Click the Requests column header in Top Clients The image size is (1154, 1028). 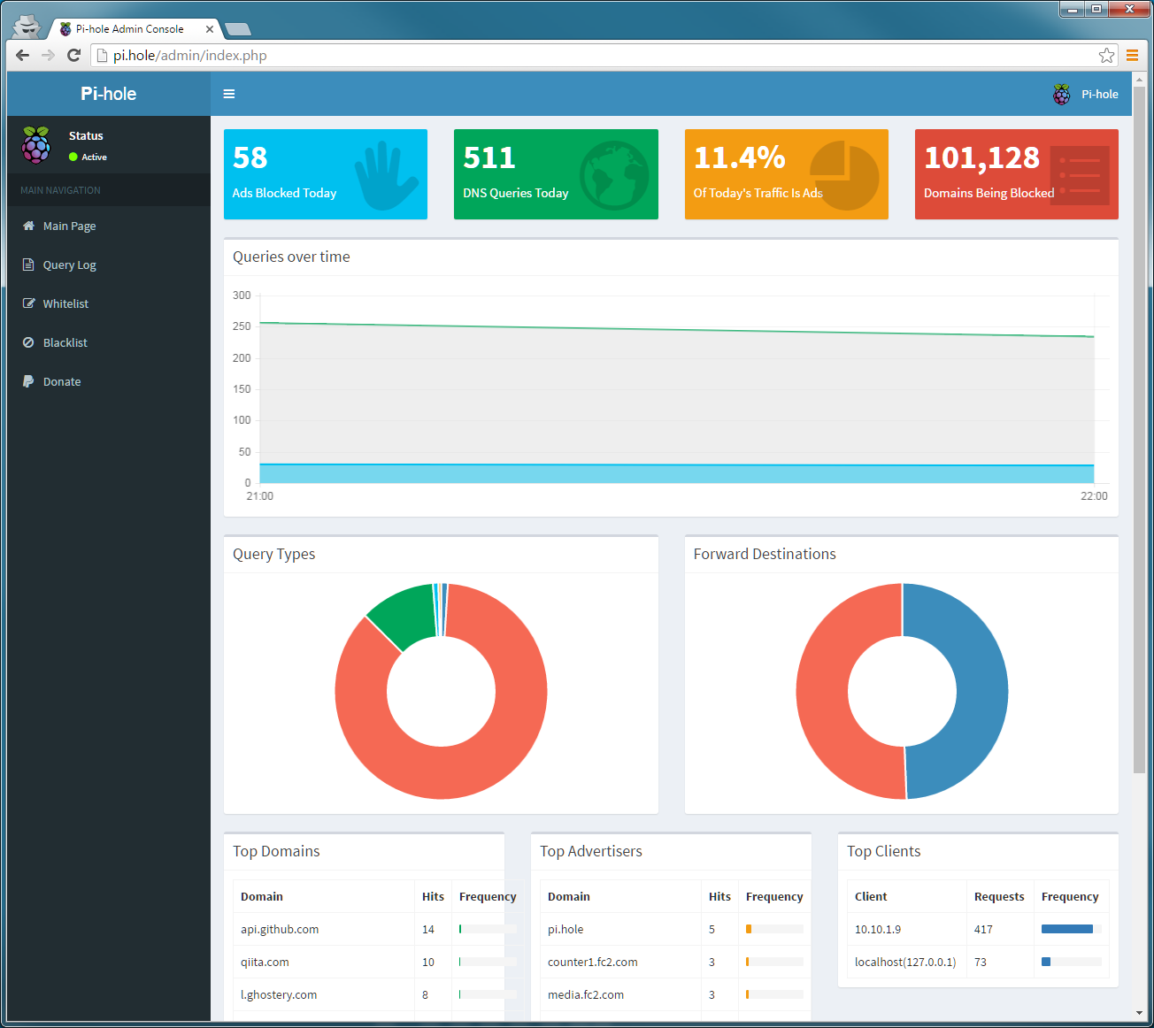[999, 896]
